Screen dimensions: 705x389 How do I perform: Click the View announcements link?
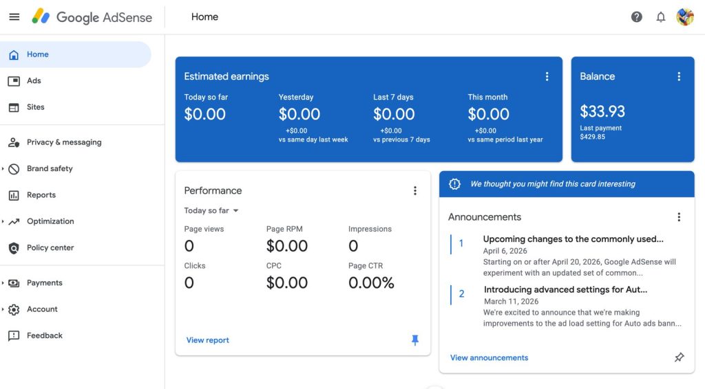tap(489, 357)
